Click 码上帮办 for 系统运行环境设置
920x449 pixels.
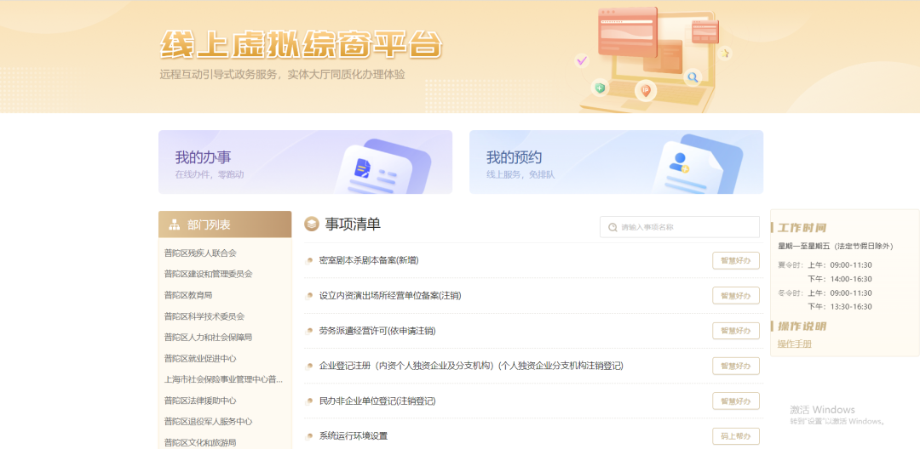[x=735, y=436]
